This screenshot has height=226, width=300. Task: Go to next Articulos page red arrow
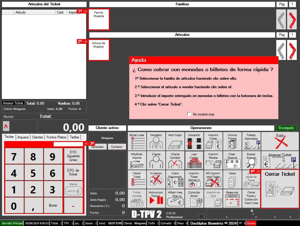tap(292, 50)
